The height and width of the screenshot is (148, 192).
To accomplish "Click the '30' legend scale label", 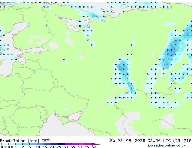I will click(66, 147).
